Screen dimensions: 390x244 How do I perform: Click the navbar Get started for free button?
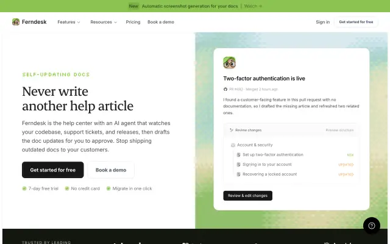pos(356,22)
